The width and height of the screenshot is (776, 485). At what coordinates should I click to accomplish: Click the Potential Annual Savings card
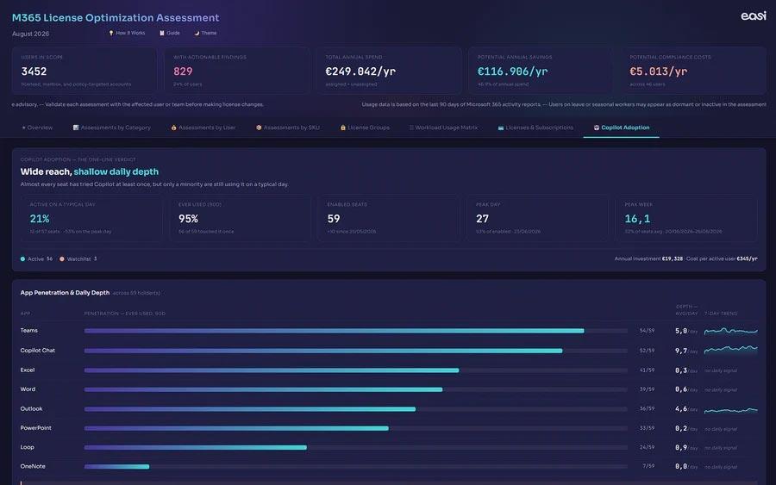pos(541,71)
